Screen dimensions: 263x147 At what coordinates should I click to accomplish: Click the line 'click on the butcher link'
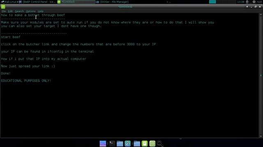click(78, 45)
